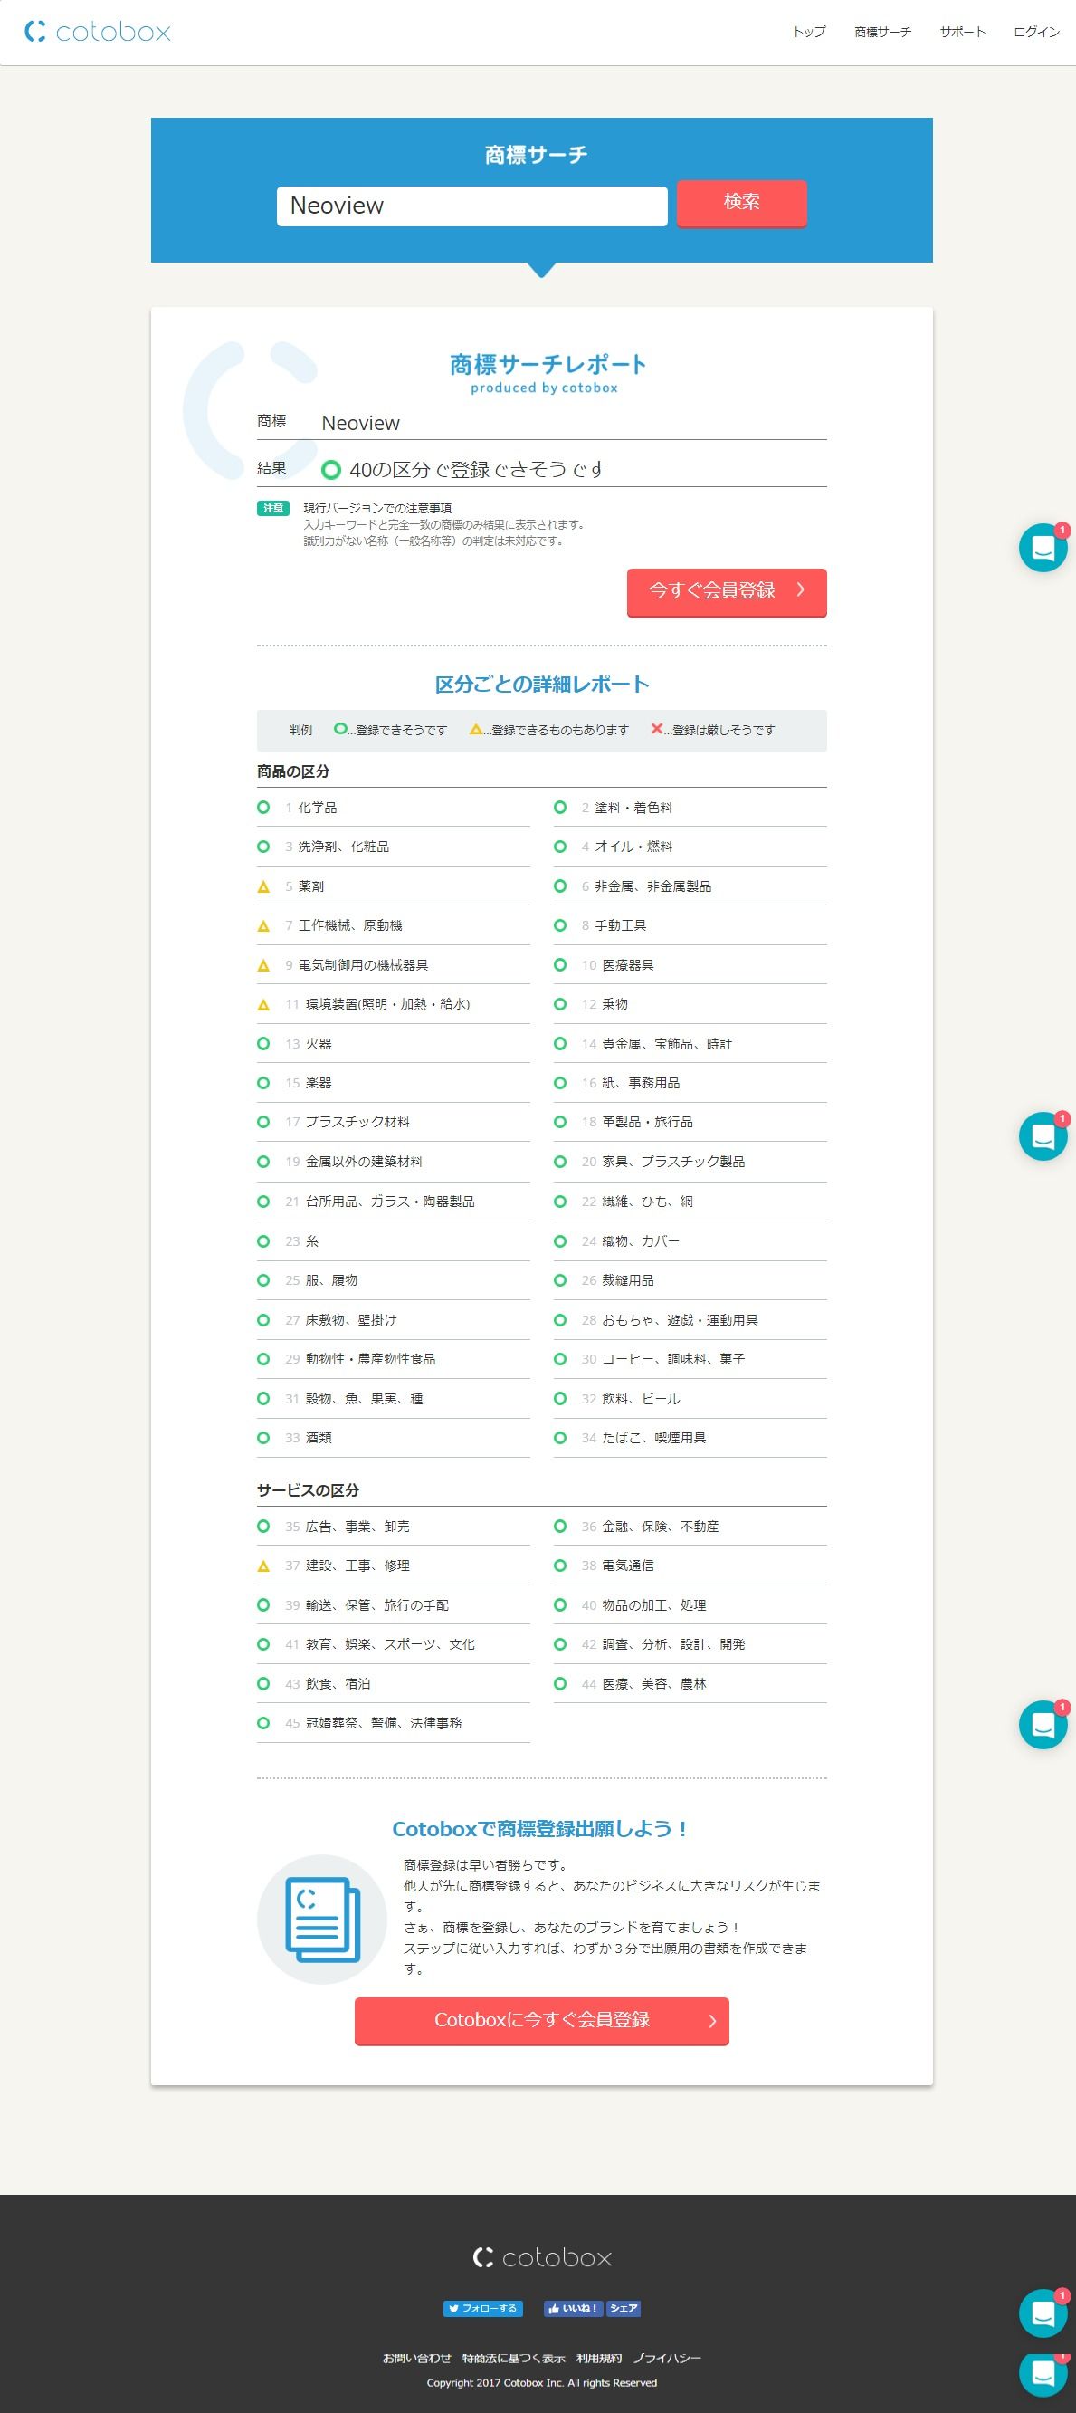This screenshot has width=1076, height=2413.
Task: Open the 特商法に基づく表示 footer link
Action: click(513, 2358)
